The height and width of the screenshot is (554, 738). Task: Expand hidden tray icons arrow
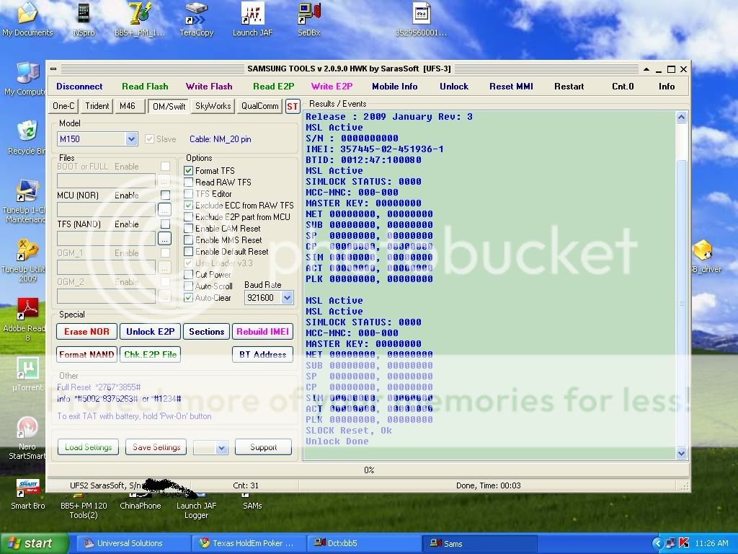(657, 543)
